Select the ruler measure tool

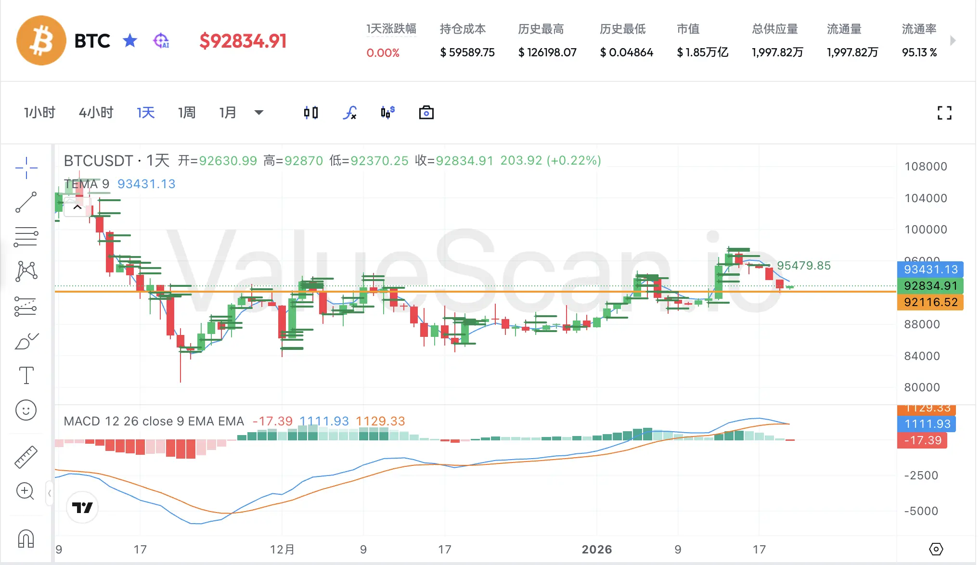(26, 457)
